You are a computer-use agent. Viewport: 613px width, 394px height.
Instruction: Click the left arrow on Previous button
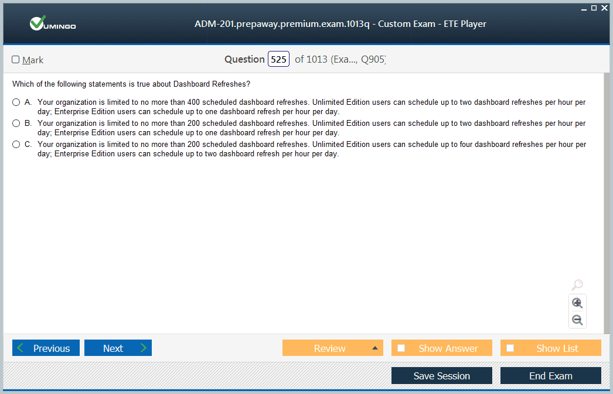(x=21, y=348)
